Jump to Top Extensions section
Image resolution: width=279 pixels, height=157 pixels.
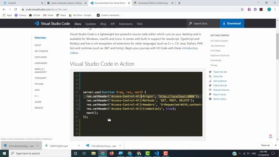tap(218, 46)
